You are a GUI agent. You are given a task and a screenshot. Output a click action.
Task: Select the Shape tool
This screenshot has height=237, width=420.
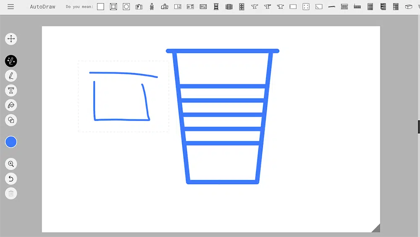point(11,120)
